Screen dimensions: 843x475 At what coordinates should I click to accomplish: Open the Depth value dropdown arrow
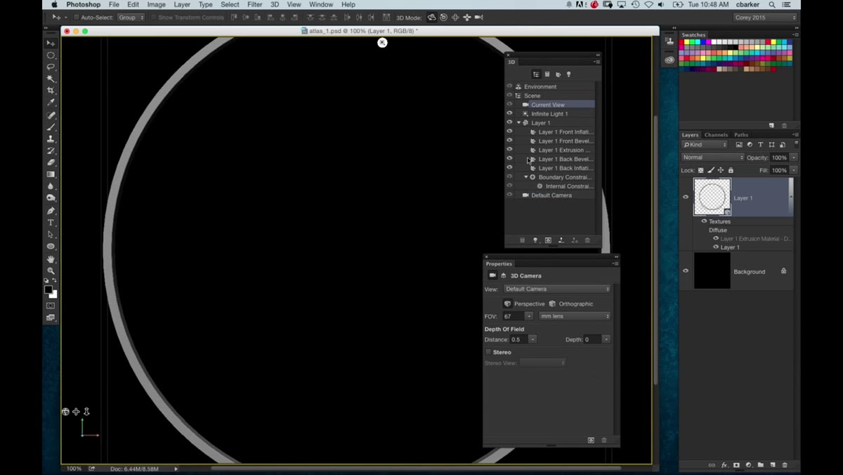[x=606, y=339]
